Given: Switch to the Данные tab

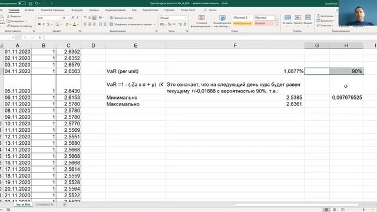Looking at the screenshot, I should tap(94, 10).
